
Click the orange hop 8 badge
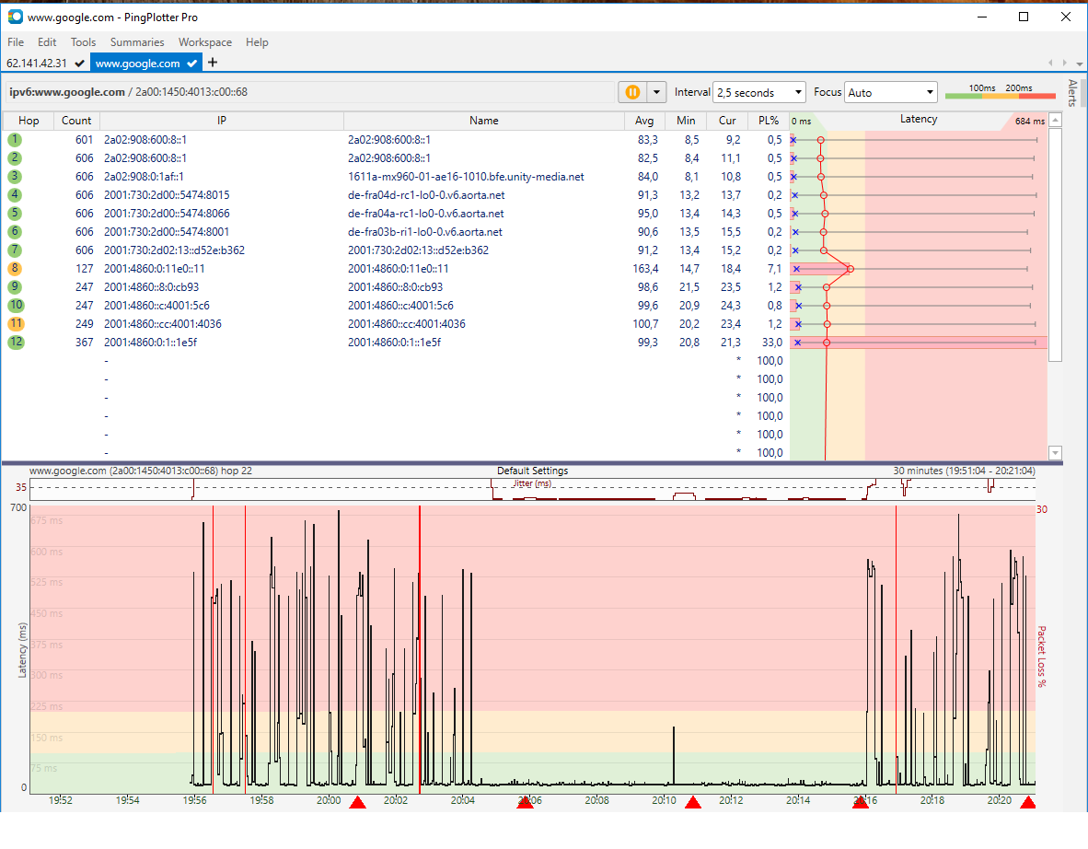(14, 269)
